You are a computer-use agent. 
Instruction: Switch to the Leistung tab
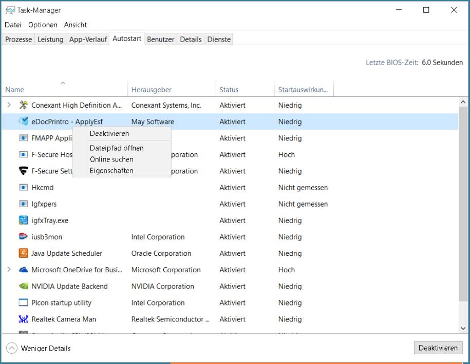pos(50,39)
